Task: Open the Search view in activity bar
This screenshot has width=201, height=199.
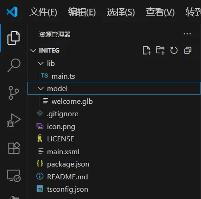Action: click(x=14, y=65)
